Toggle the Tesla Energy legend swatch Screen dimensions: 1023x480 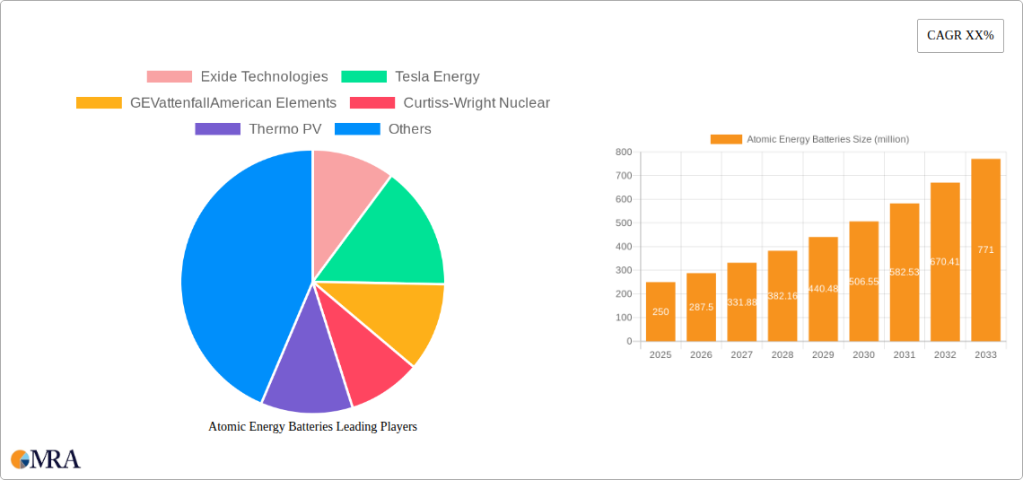tap(364, 77)
